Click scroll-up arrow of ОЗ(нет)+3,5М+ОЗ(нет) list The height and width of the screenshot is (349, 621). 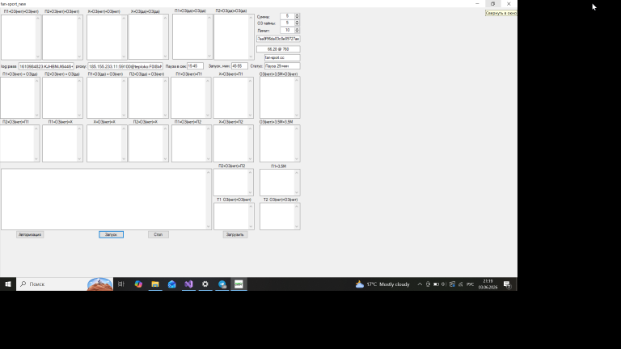297,81
